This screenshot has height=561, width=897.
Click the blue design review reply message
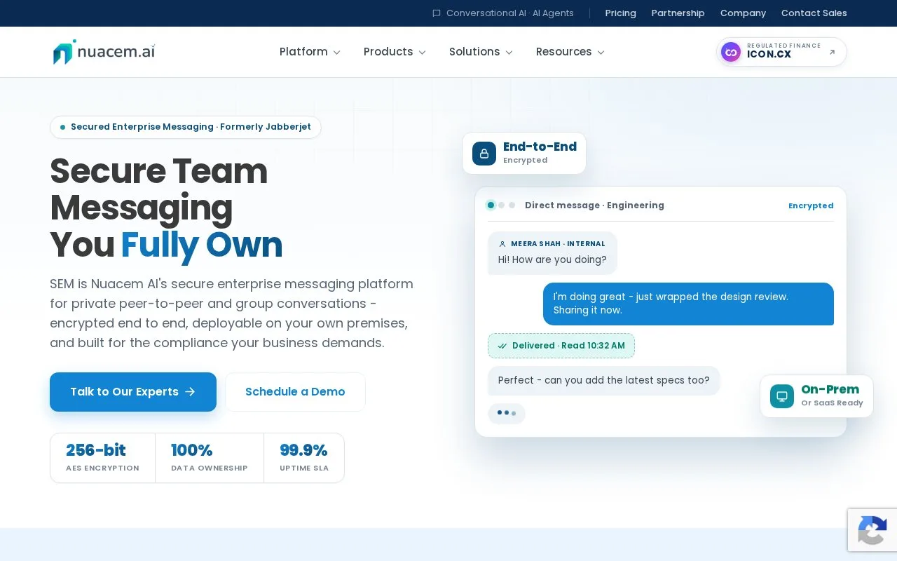point(688,304)
